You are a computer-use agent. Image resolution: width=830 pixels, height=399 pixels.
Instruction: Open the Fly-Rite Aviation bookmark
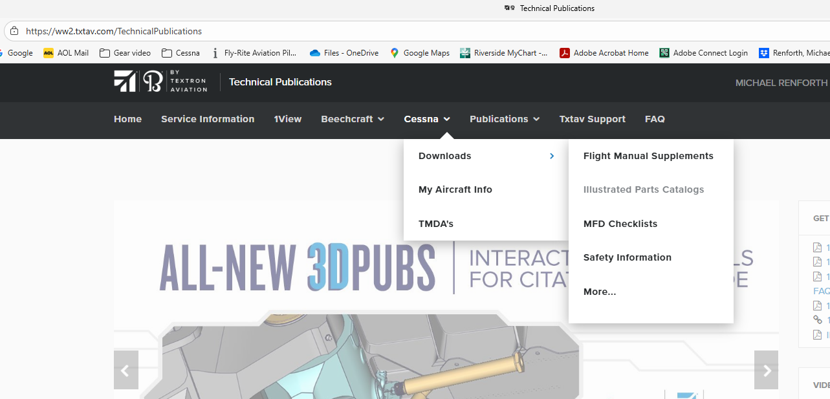(254, 53)
